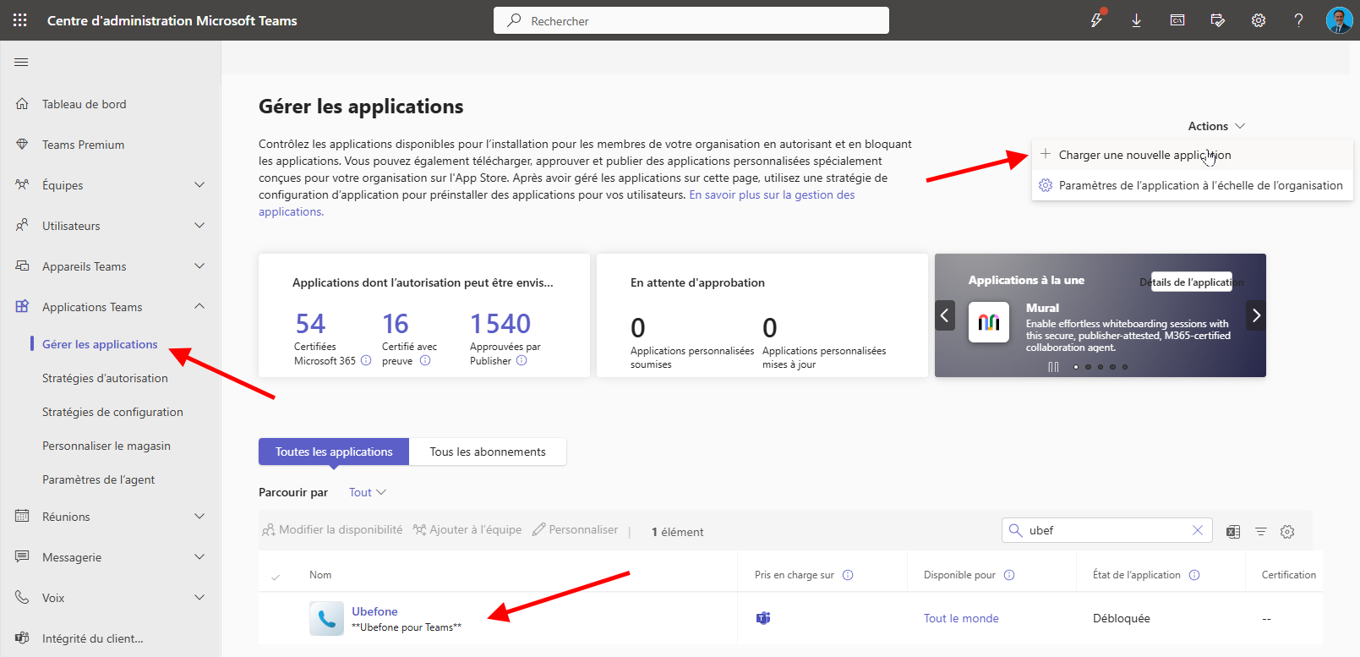Open the app launcher waffle icon

pos(20,20)
